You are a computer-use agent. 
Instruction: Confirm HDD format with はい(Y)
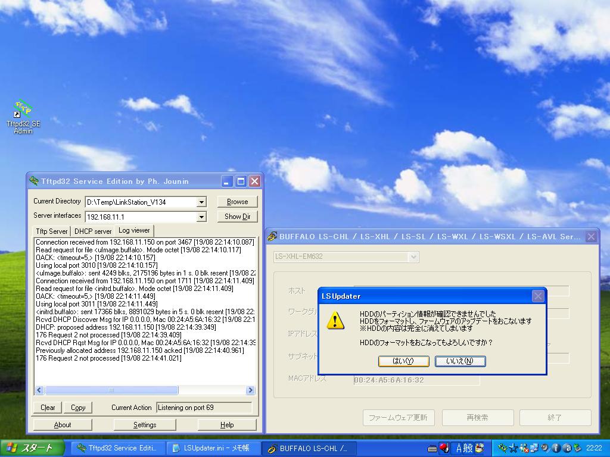coord(403,361)
